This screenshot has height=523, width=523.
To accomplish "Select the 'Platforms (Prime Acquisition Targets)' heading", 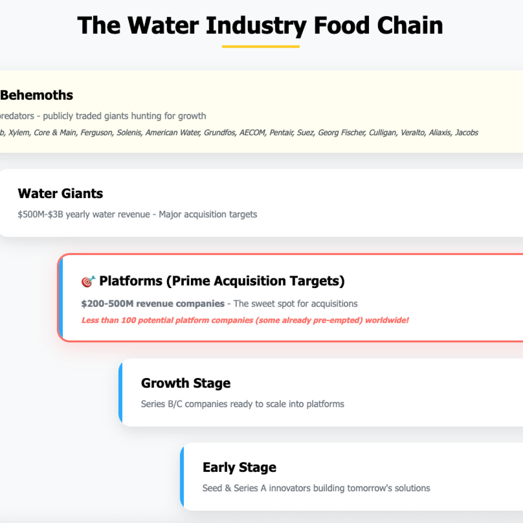I will click(x=222, y=281).
